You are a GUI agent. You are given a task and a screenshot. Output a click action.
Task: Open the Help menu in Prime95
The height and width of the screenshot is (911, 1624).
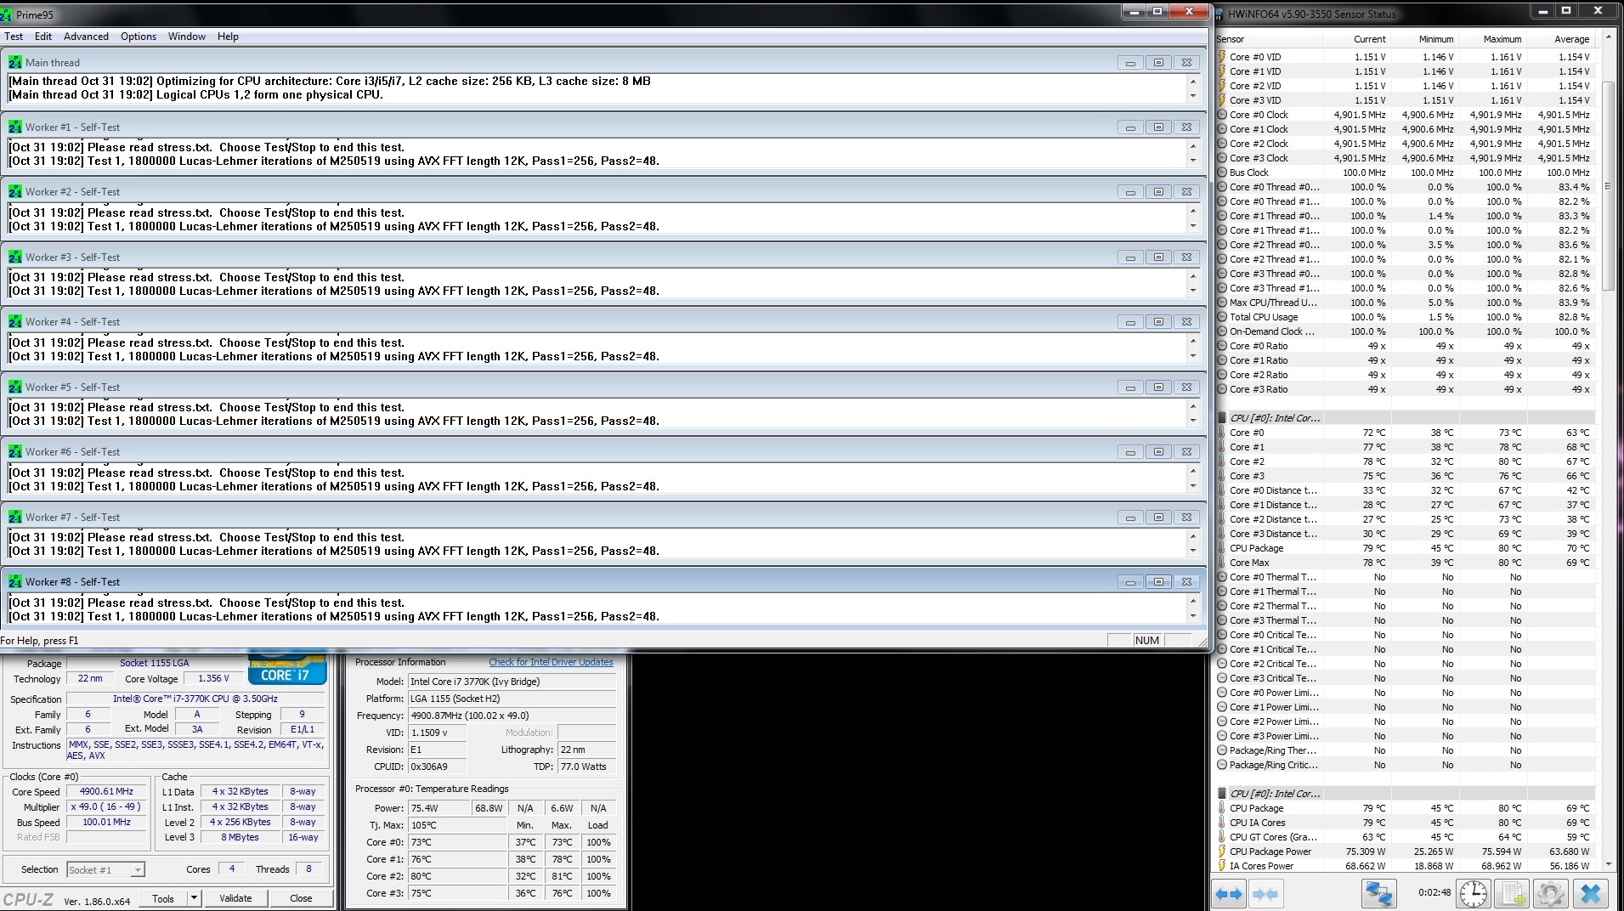point(228,37)
